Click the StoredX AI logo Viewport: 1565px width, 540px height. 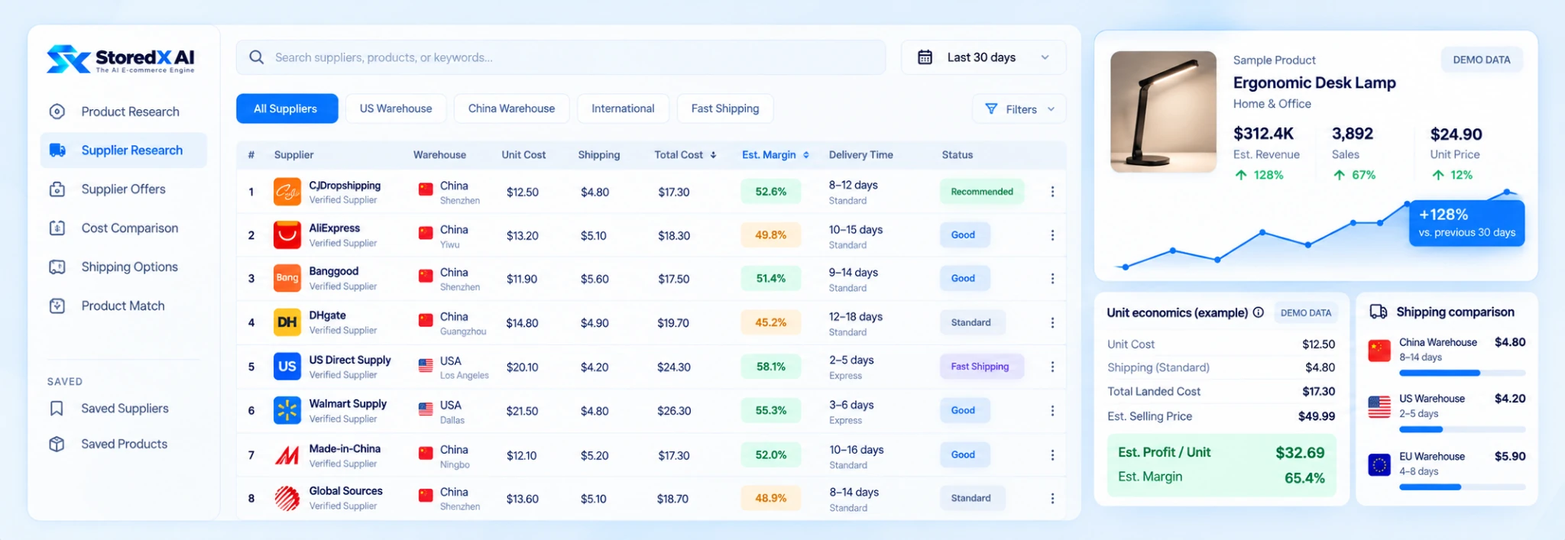(121, 59)
